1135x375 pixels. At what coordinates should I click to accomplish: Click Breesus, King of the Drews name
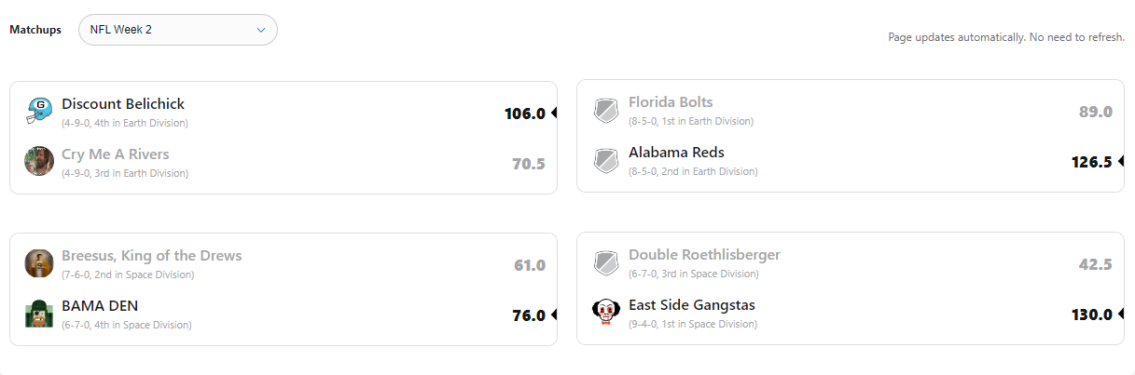[151, 256]
